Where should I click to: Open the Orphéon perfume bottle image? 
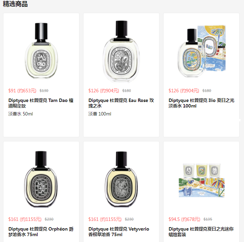click(41, 179)
